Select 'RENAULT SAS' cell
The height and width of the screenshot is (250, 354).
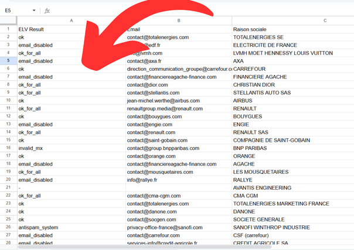(x=293, y=132)
